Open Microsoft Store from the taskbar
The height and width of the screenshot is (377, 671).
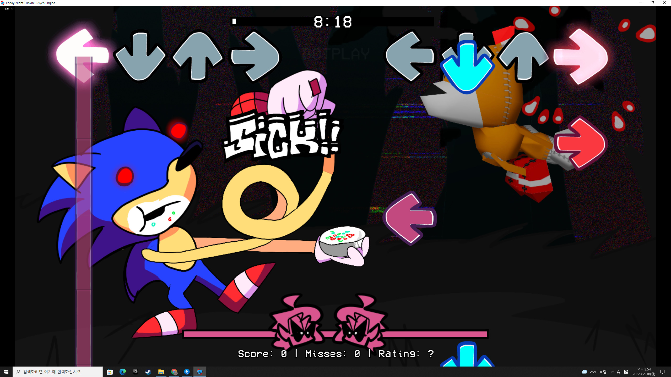(x=110, y=372)
